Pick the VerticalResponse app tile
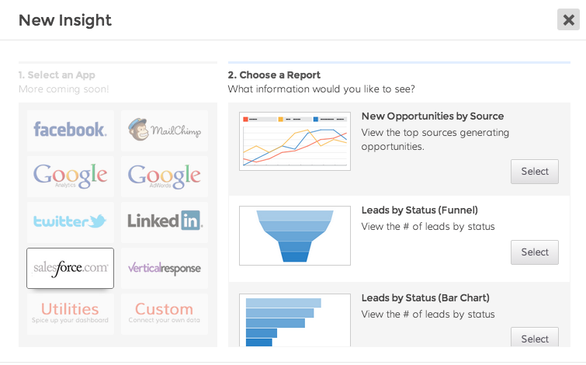The image size is (586, 365). point(164,268)
